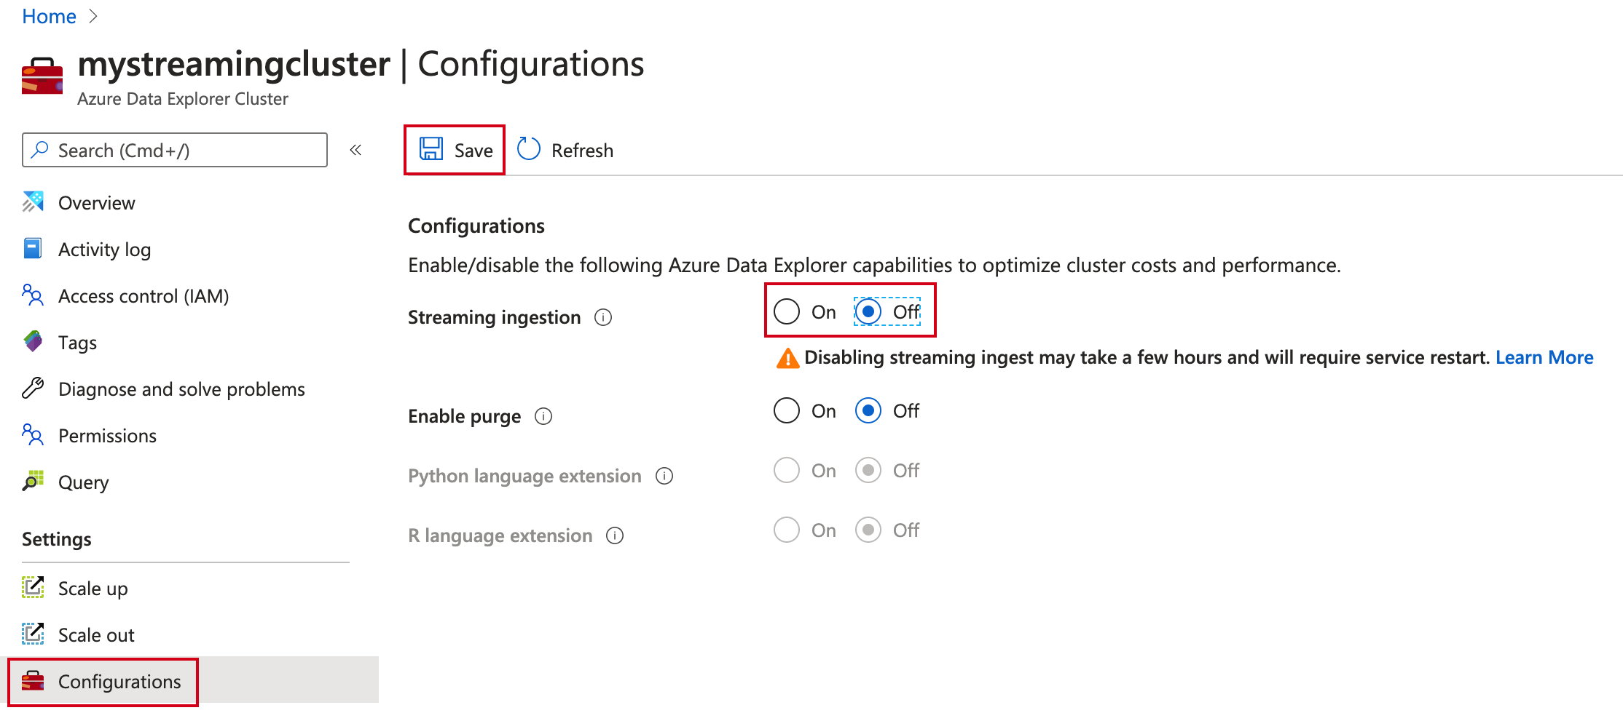Image resolution: width=1623 pixels, height=713 pixels.
Task: Open Activity log via its sidebar icon
Action: [x=33, y=249]
